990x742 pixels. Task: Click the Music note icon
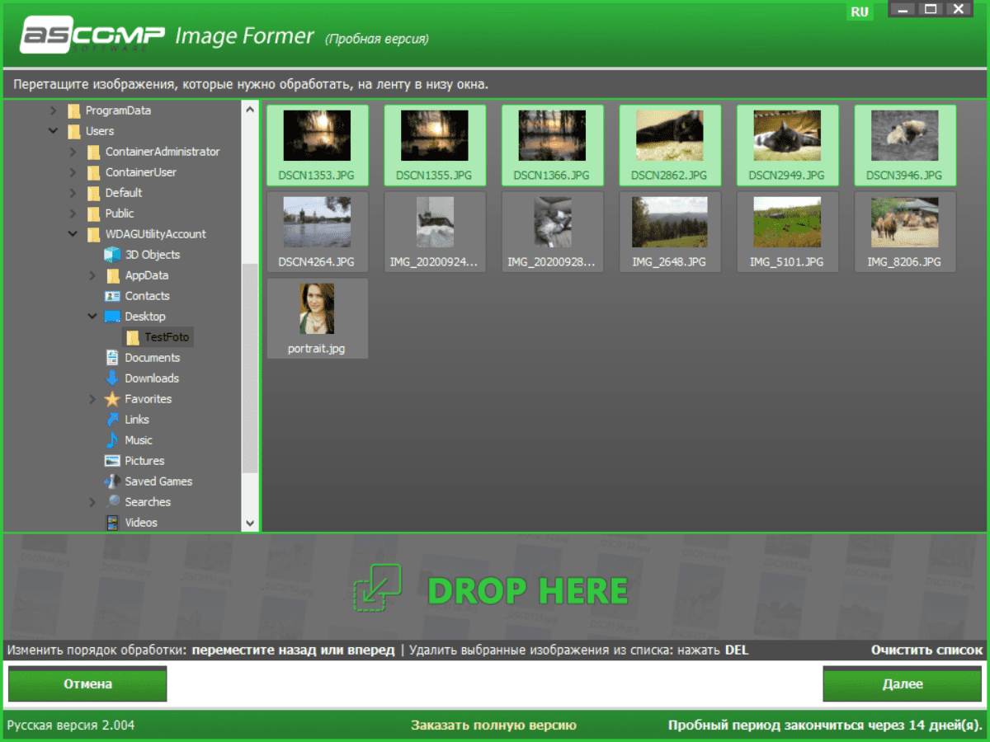112,440
